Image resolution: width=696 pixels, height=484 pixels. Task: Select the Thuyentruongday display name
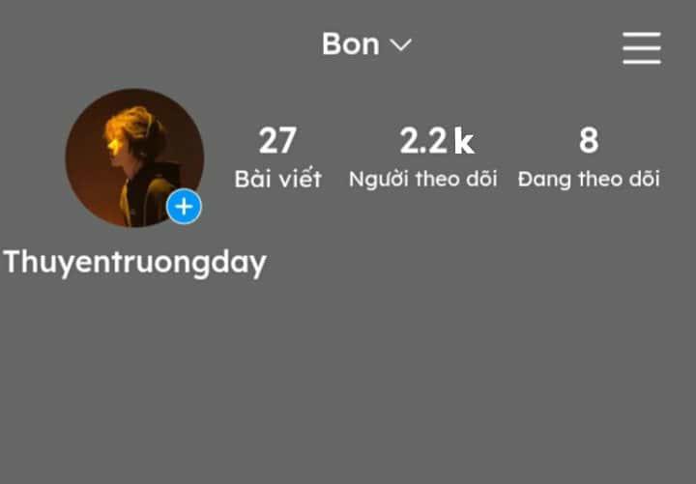tap(135, 262)
